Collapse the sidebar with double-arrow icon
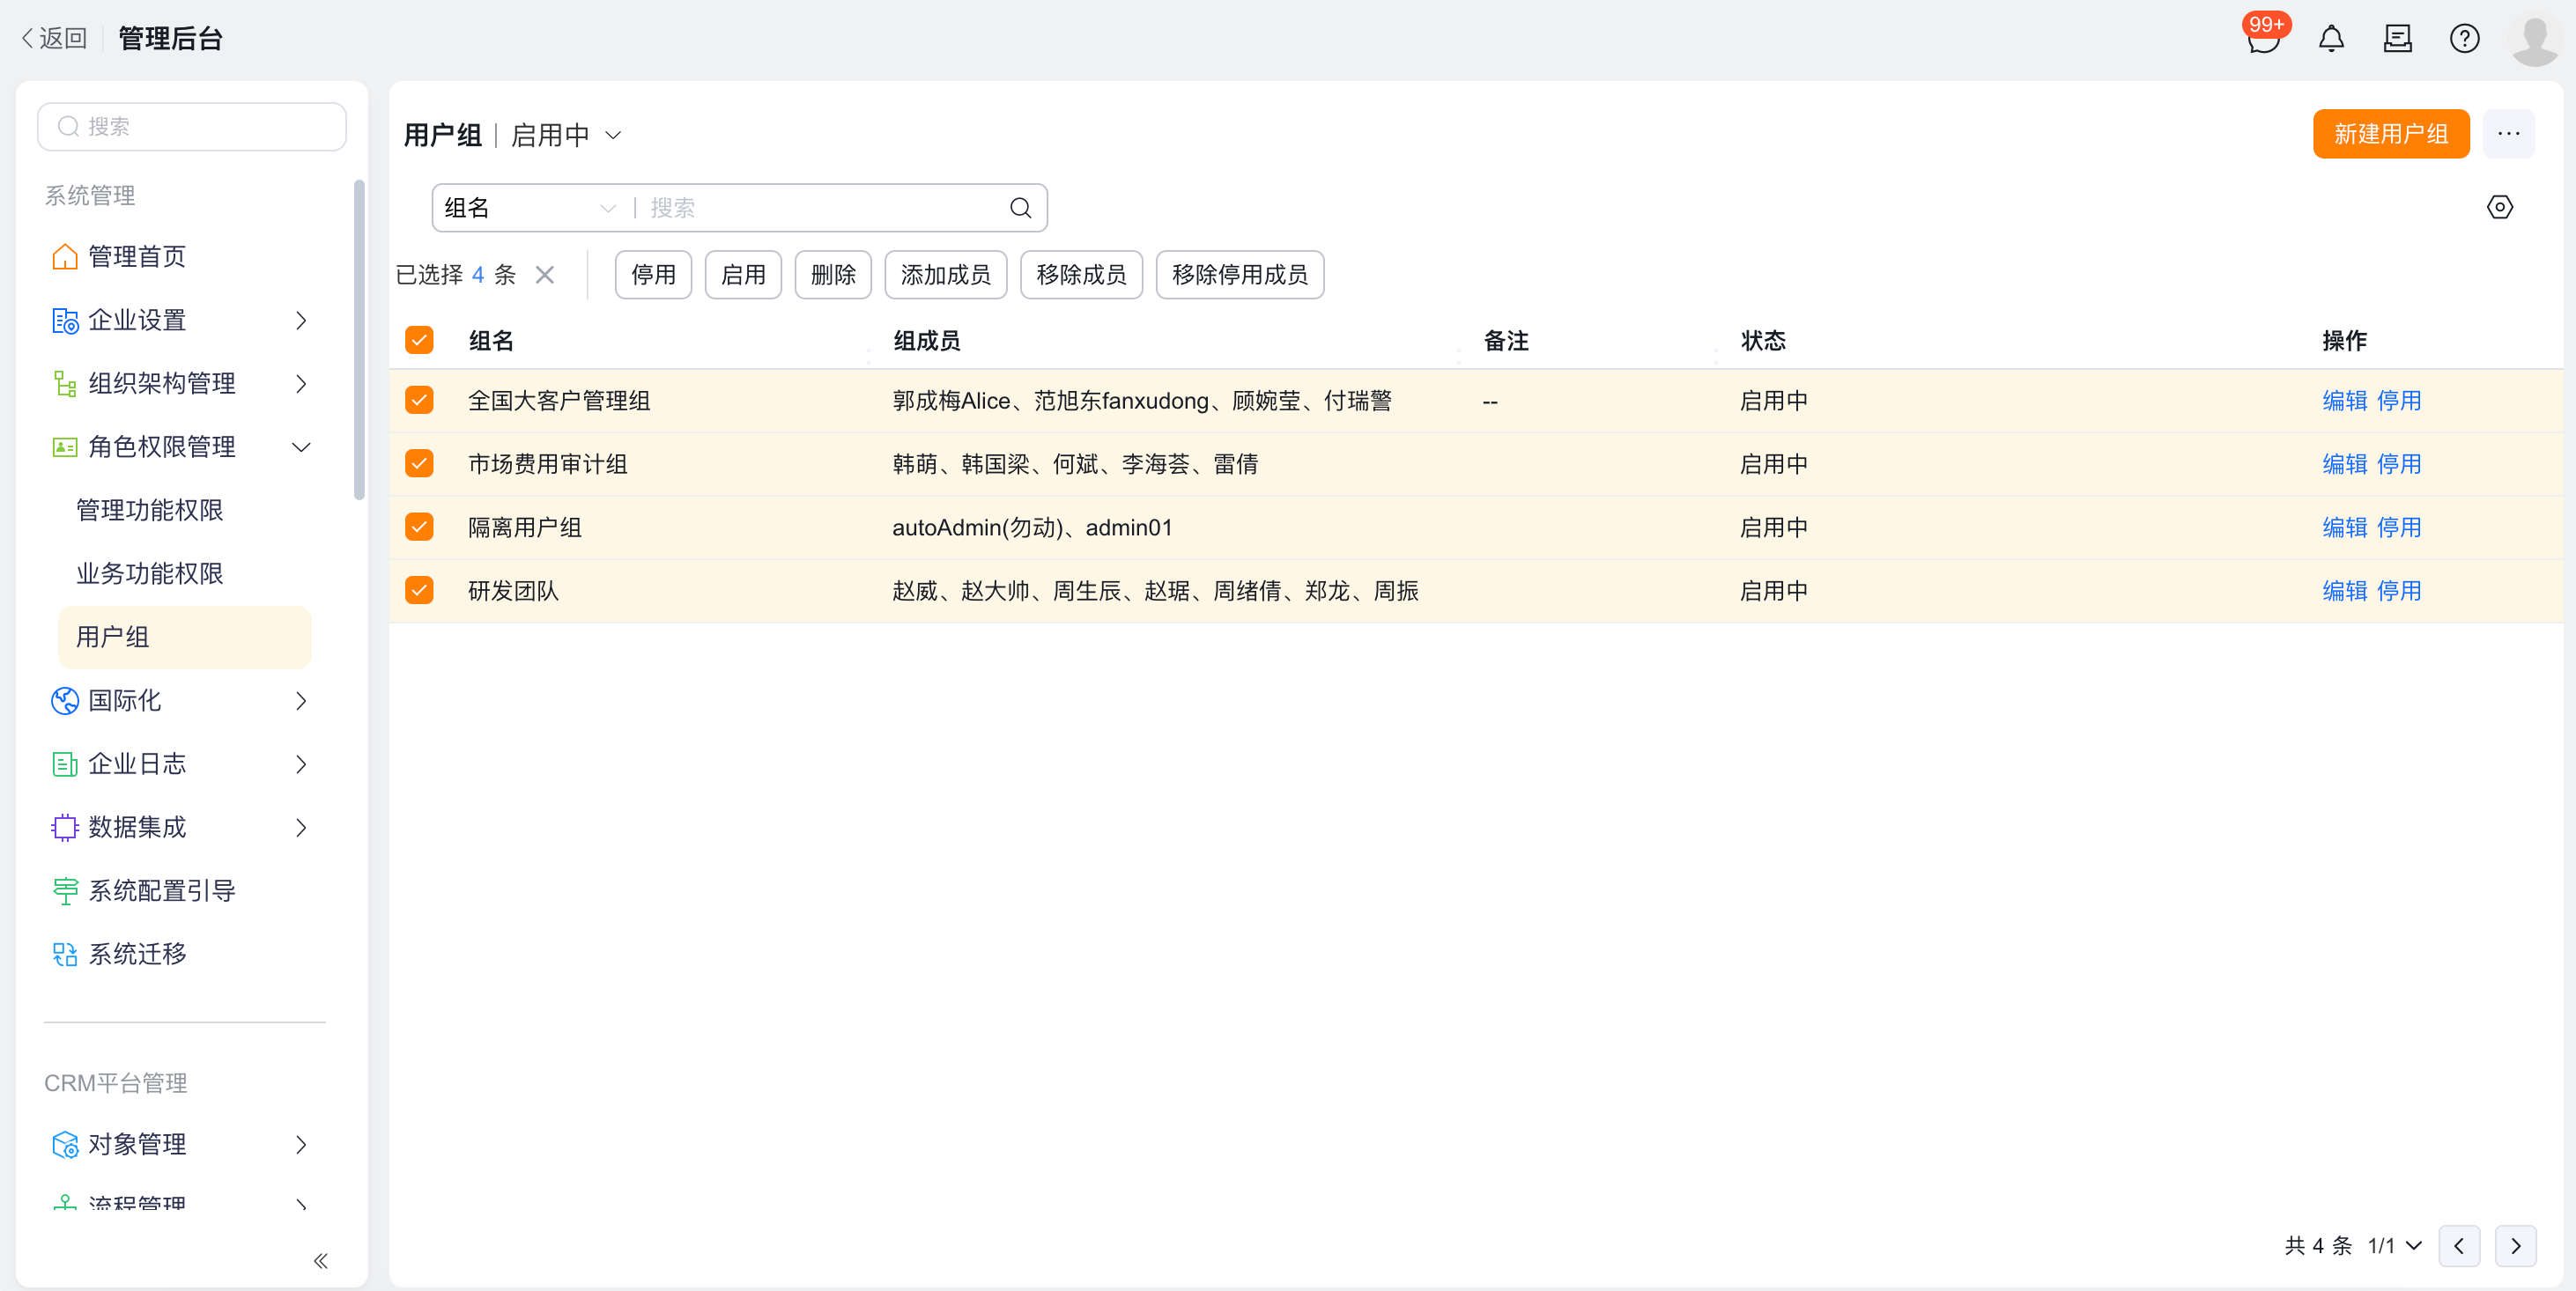The image size is (2576, 1291). coord(321,1260)
